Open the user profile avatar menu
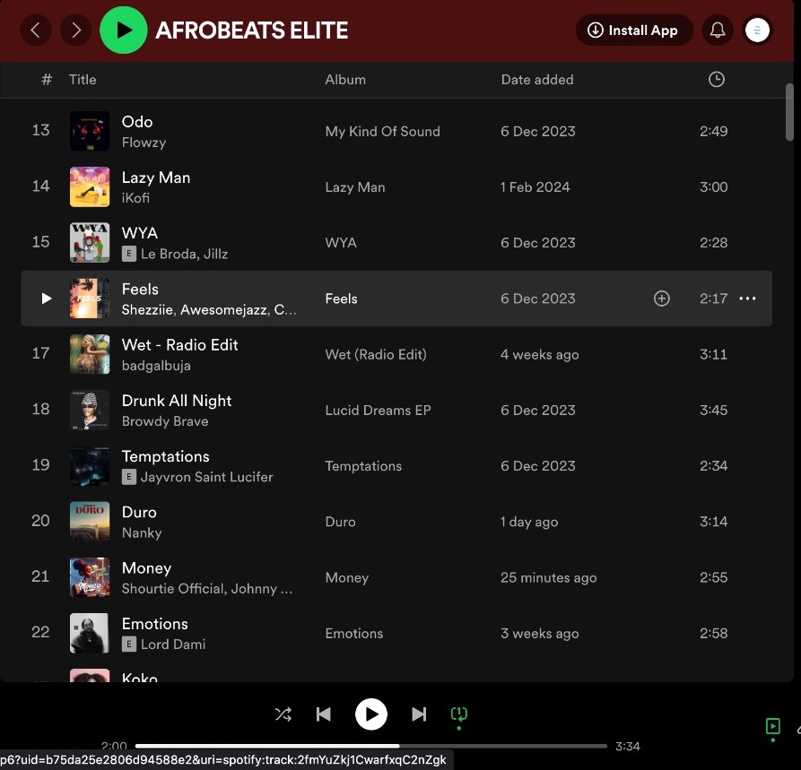The width and height of the screenshot is (801, 770). pos(757,30)
